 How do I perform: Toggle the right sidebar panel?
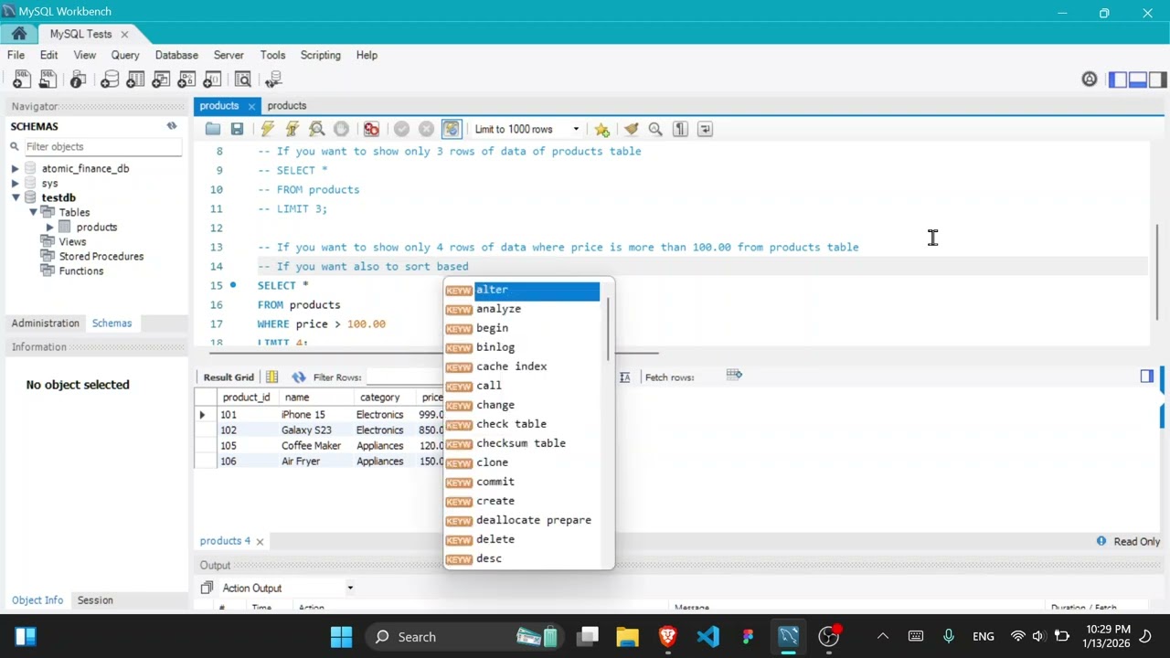tap(1158, 80)
